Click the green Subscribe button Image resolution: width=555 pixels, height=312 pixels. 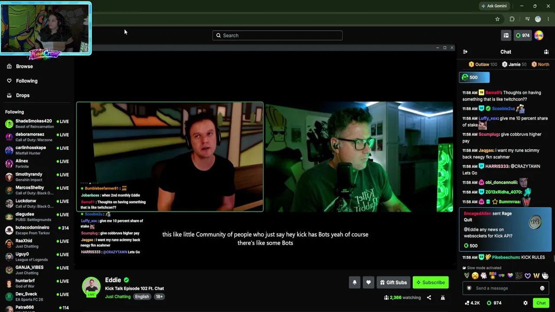click(431, 283)
